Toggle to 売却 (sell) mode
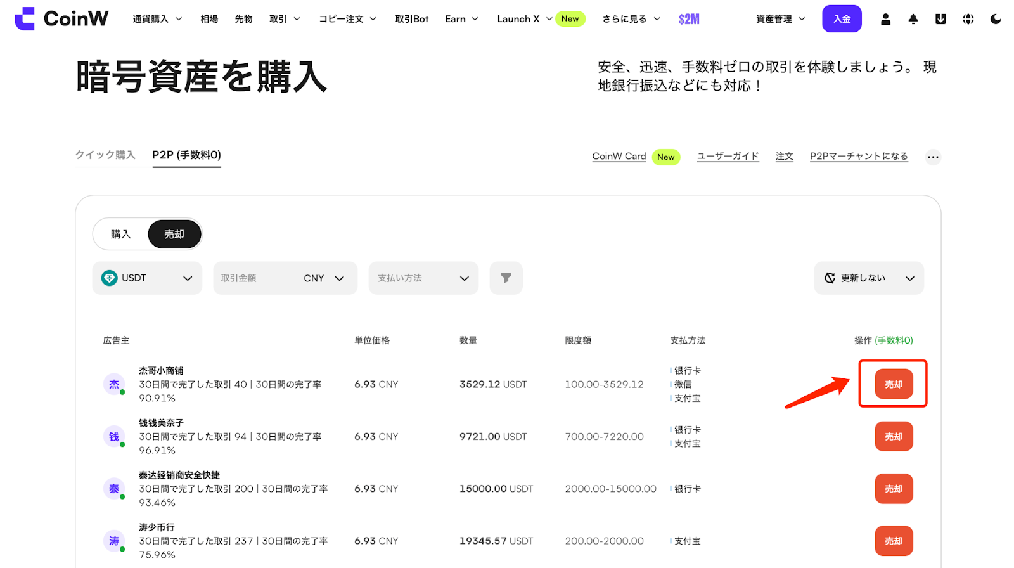This screenshot has height=568, width=1014. coord(174,235)
